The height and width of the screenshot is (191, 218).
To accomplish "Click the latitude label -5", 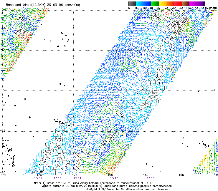I will coord(2,50).
